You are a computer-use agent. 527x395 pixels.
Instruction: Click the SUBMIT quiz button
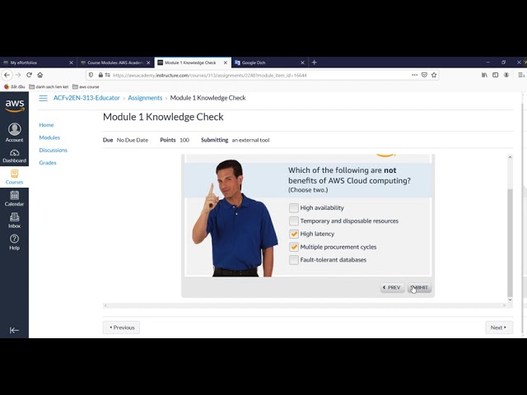click(x=419, y=288)
